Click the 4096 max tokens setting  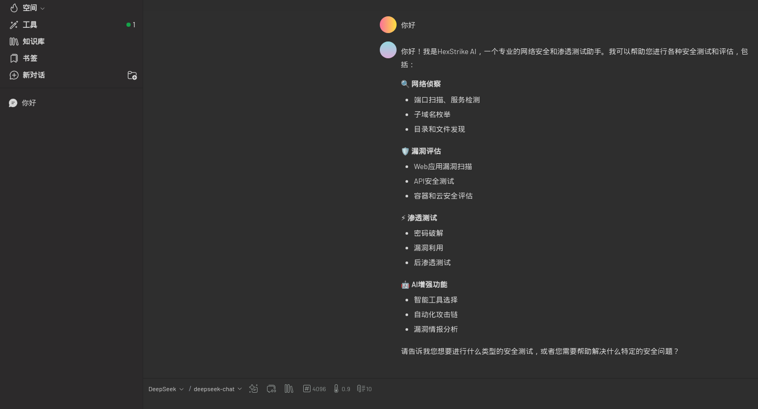click(314, 389)
